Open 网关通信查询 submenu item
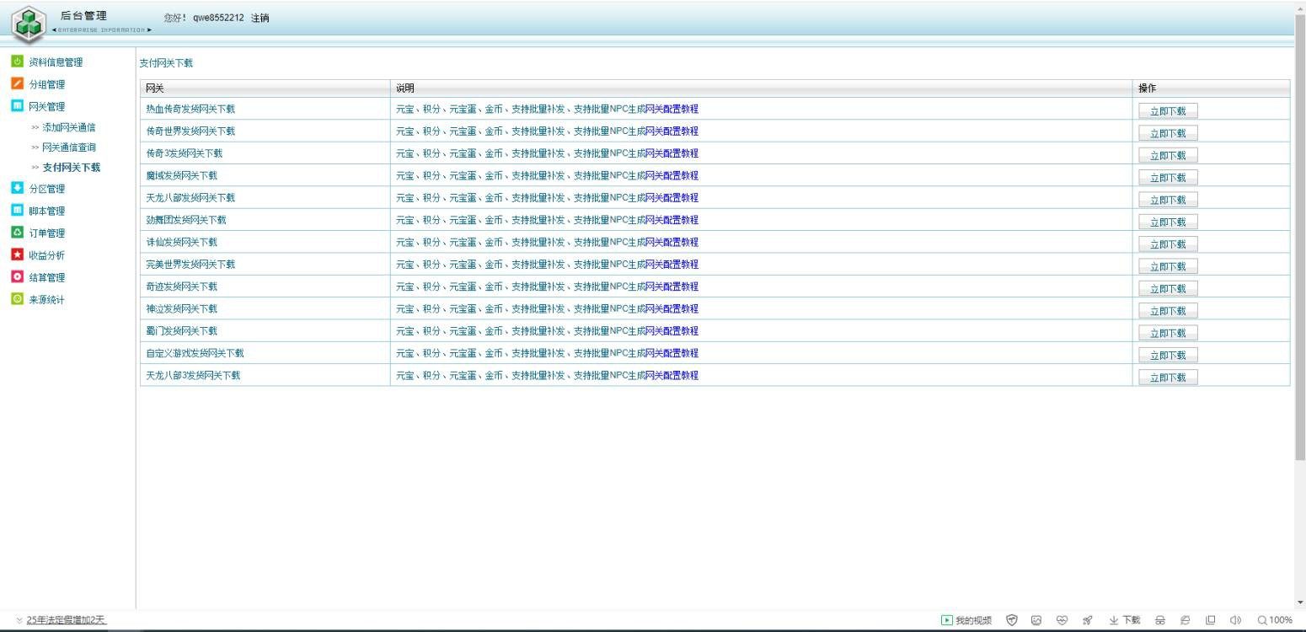 tap(69, 147)
